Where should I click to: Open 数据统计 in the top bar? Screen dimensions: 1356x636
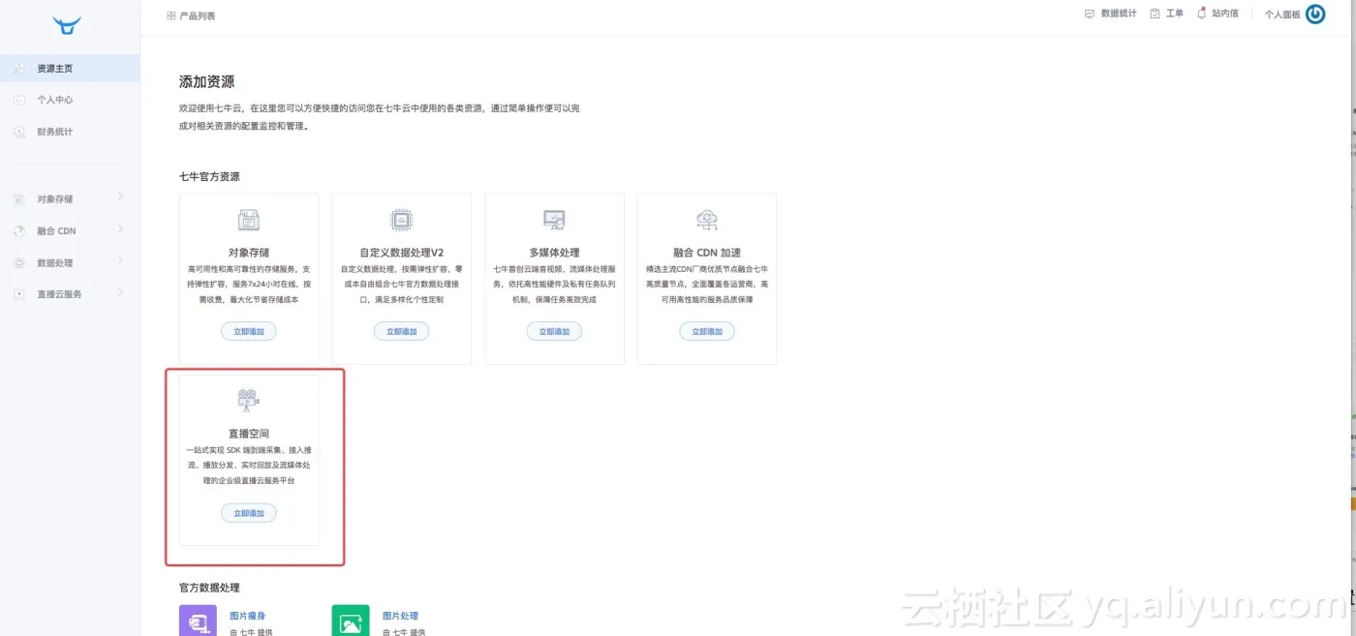click(1119, 14)
